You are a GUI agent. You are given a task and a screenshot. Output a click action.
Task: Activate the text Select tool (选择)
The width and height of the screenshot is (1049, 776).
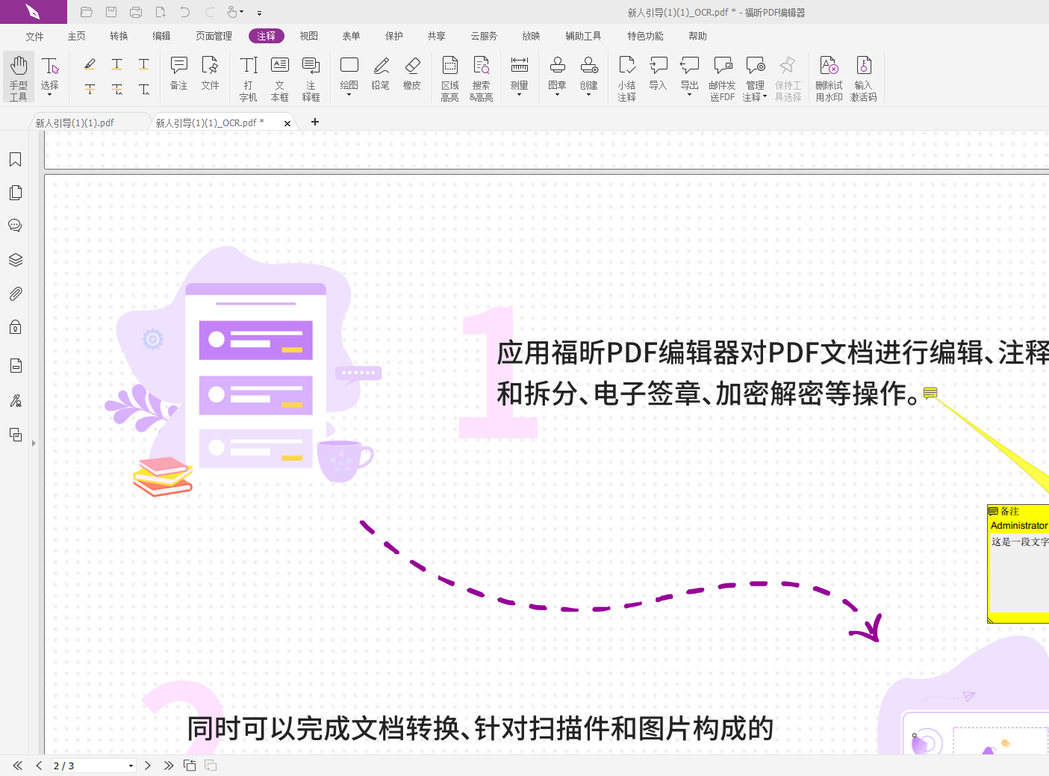tap(50, 72)
